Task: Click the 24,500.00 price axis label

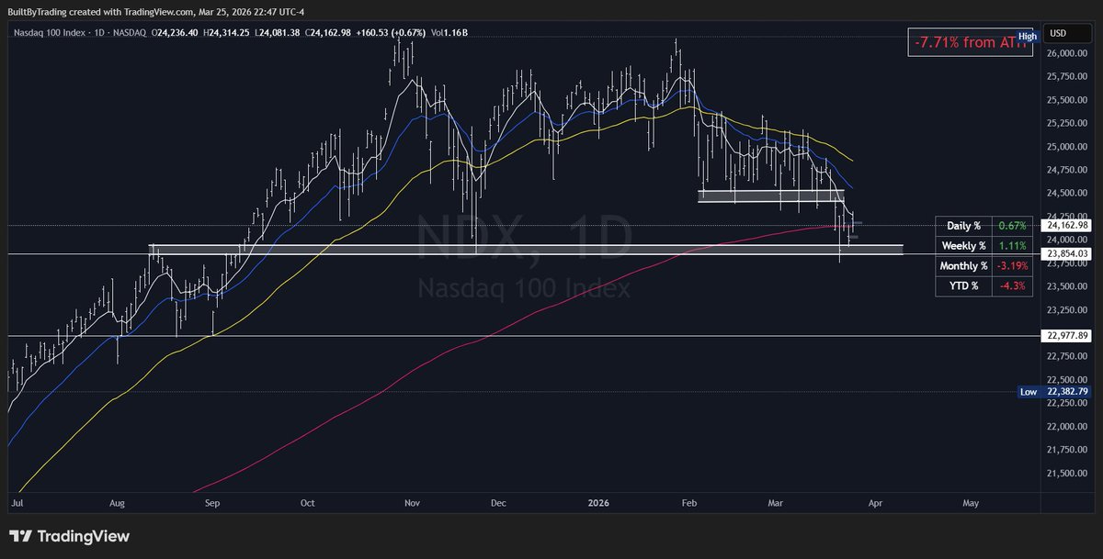Action: pyautogui.click(x=1067, y=194)
